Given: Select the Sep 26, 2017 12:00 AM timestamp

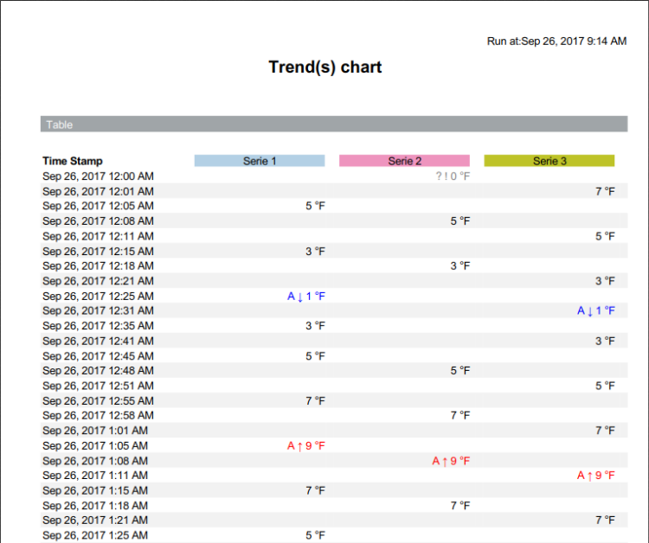Looking at the screenshot, I should pyautogui.click(x=98, y=176).
